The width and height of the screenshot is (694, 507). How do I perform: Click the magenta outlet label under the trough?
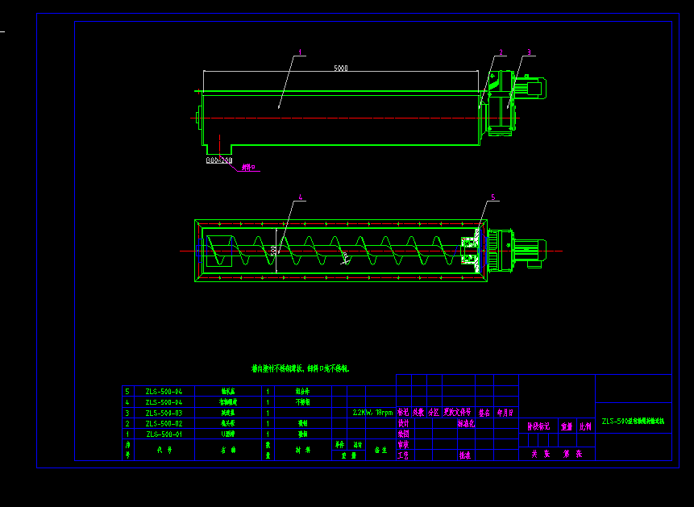[x=249, y=168]
